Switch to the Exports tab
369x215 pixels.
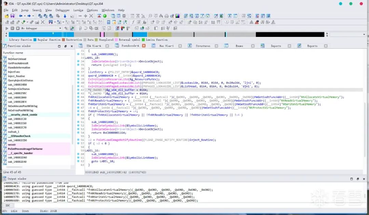312,46
